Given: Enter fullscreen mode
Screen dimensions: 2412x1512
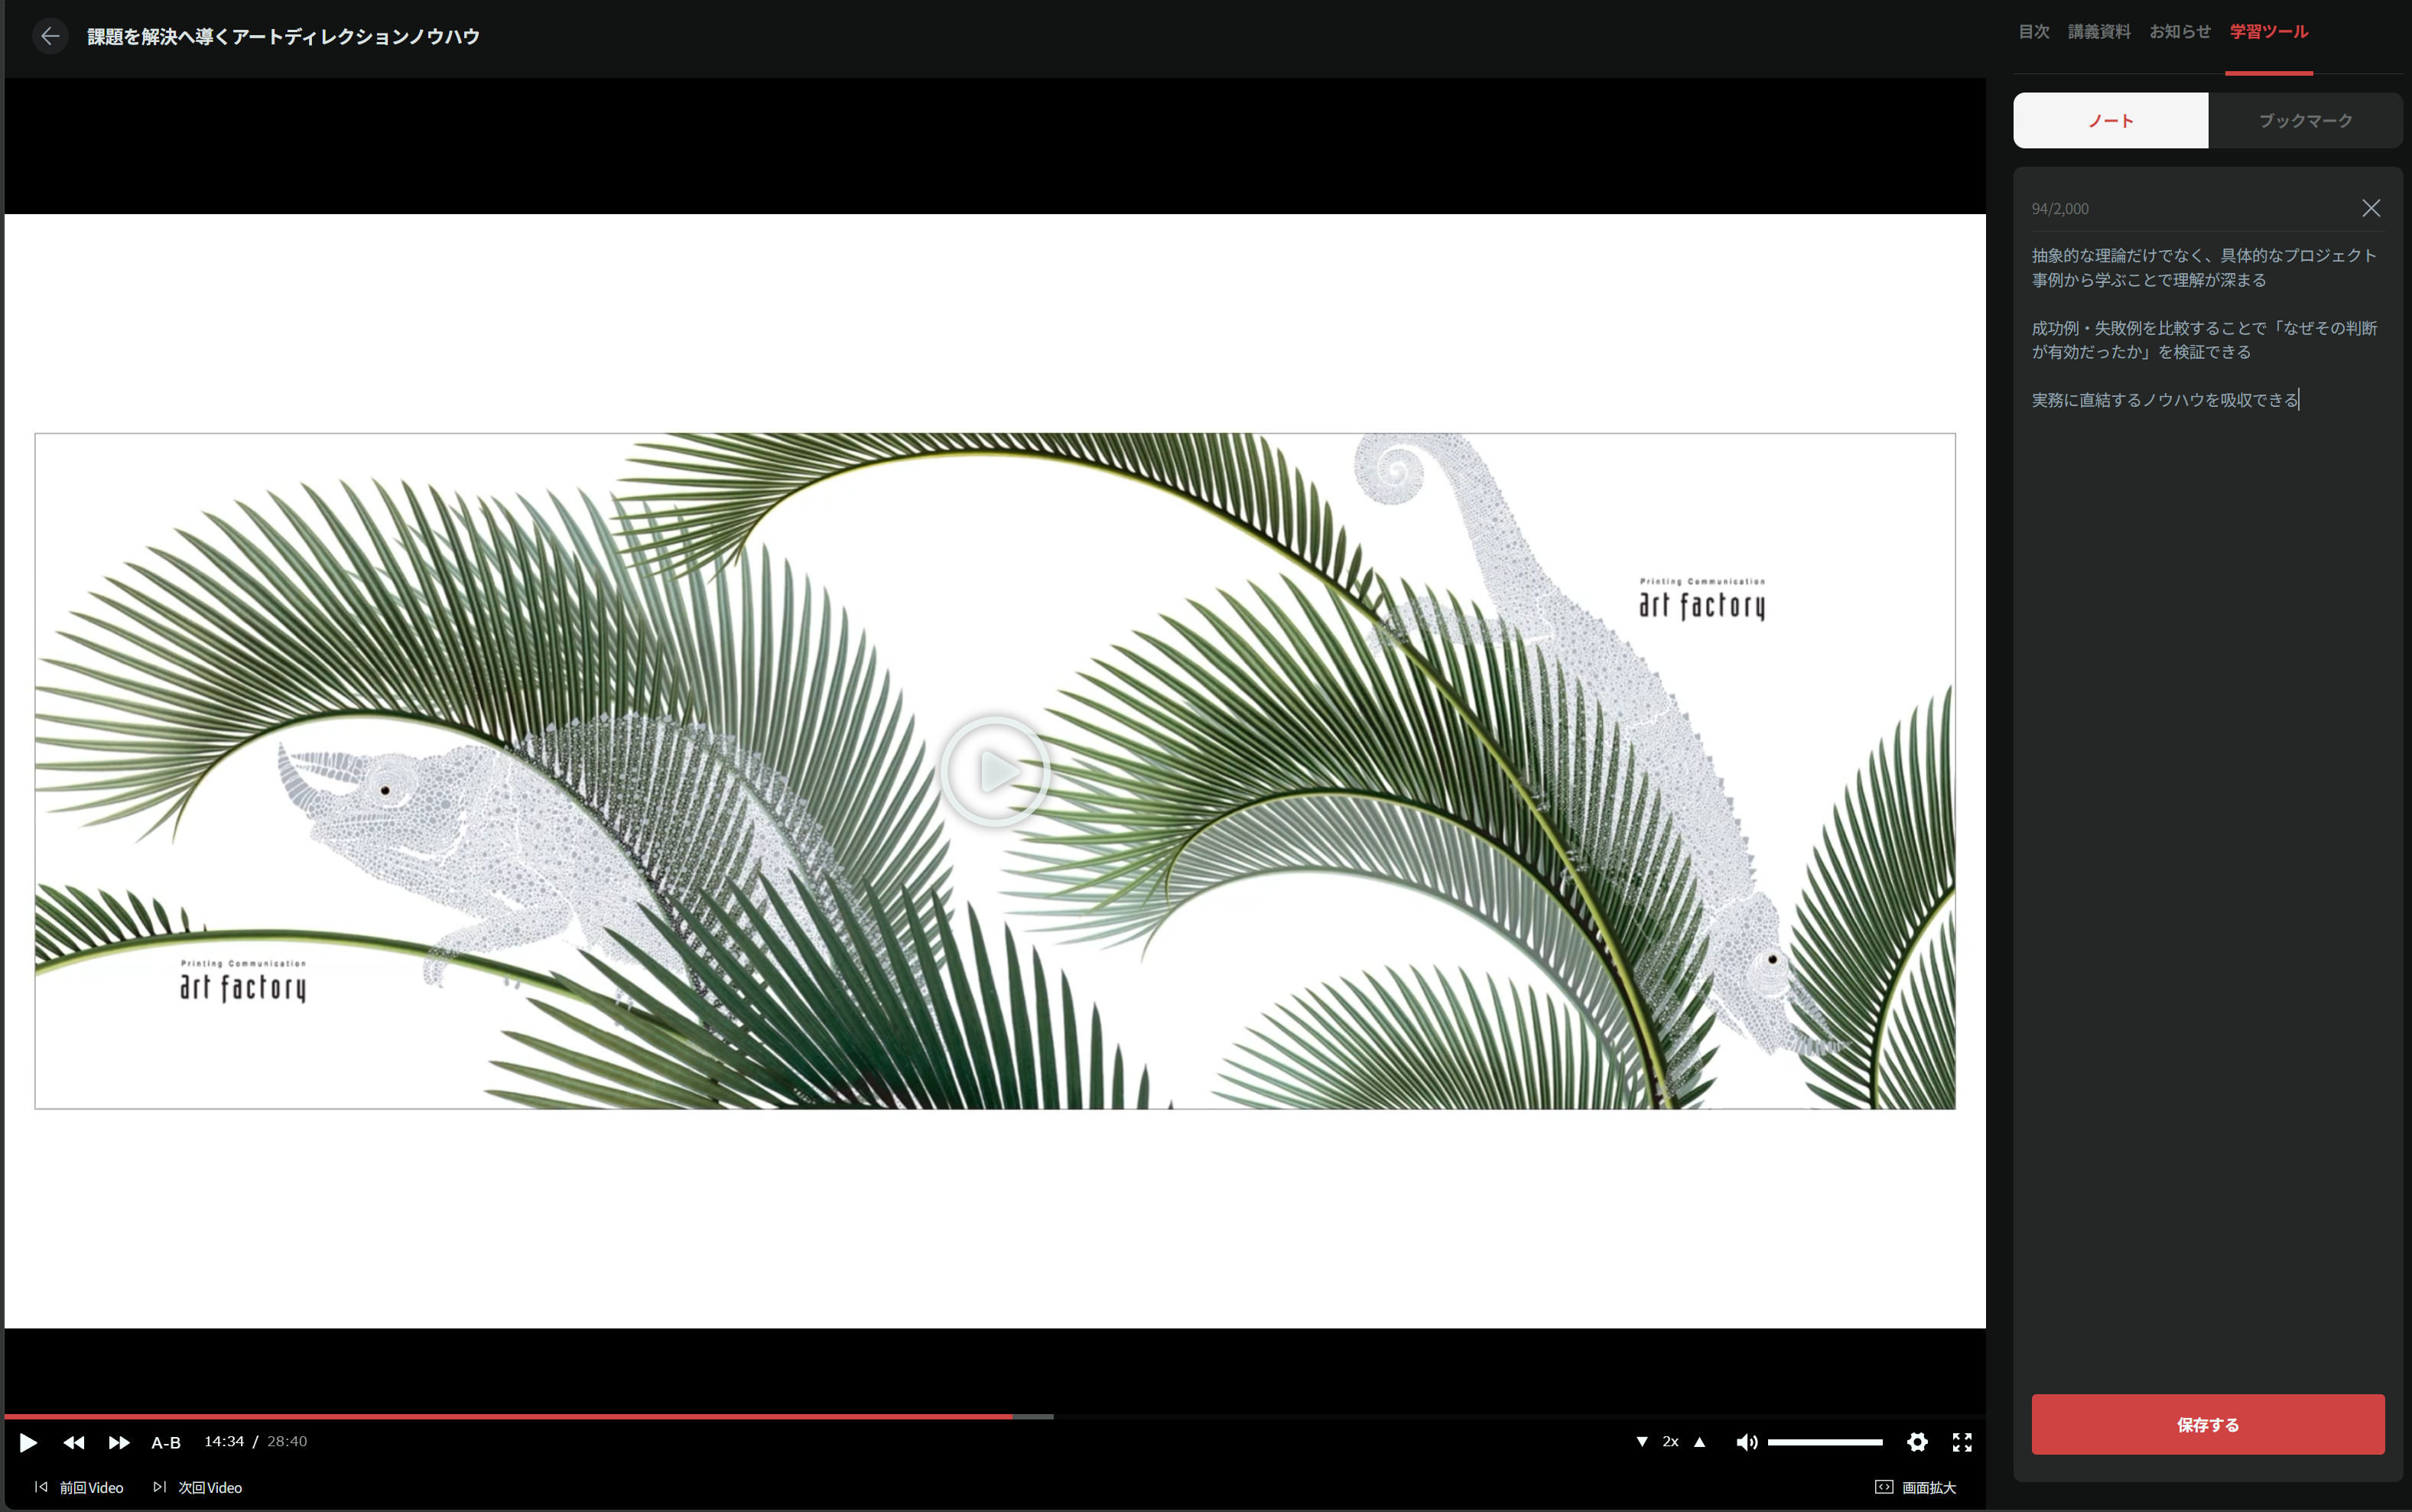Looking at the screenshot, I should [x=1962, y=1442].
